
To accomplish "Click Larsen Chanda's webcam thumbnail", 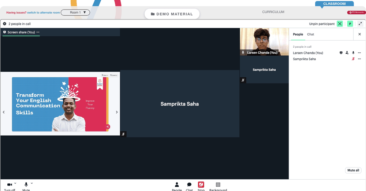I will click(264, 42).
